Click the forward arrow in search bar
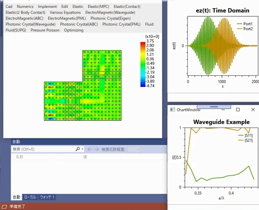This screenshot has width=259, height=210. 96,149
